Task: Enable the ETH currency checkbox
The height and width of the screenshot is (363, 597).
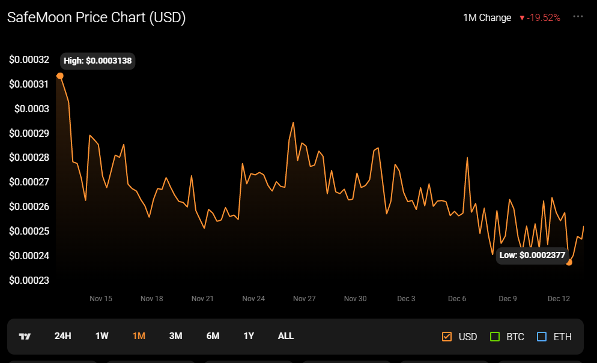Action: pyautogui.click(x=542, y=337)
